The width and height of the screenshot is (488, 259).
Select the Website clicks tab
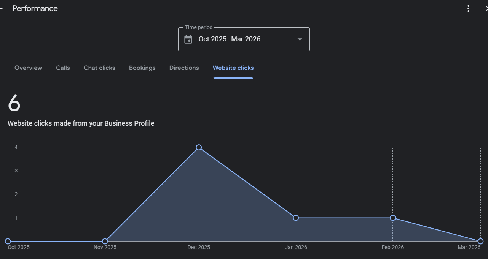pyautogui.click(x=233, y=68)
